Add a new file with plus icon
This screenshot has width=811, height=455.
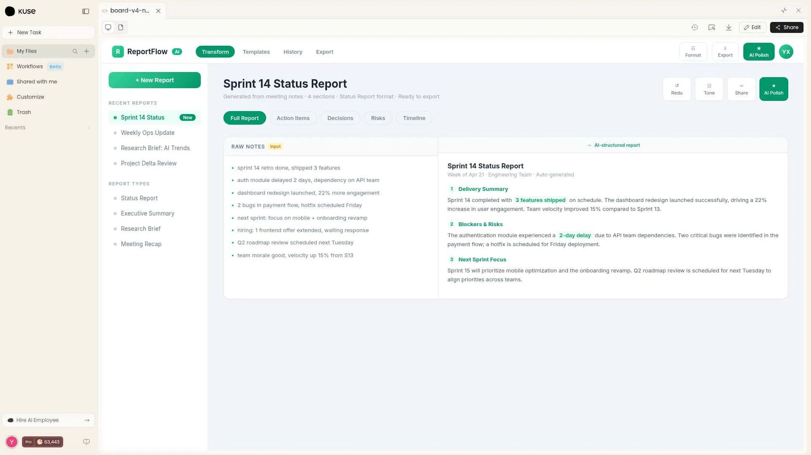click(x=87, y=51)
